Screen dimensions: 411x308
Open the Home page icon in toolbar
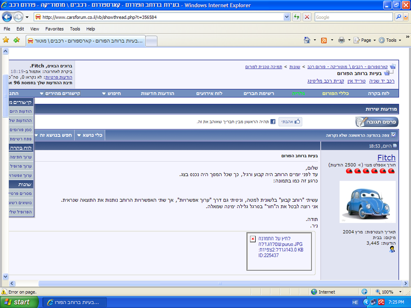(307, 40)
